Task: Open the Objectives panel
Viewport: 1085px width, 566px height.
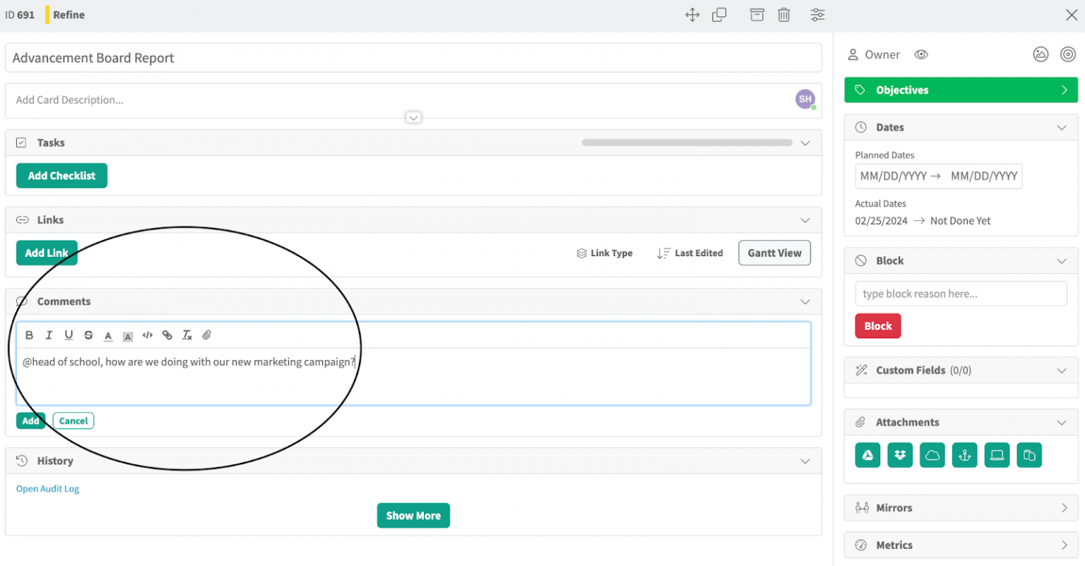Action: point(960,90)
